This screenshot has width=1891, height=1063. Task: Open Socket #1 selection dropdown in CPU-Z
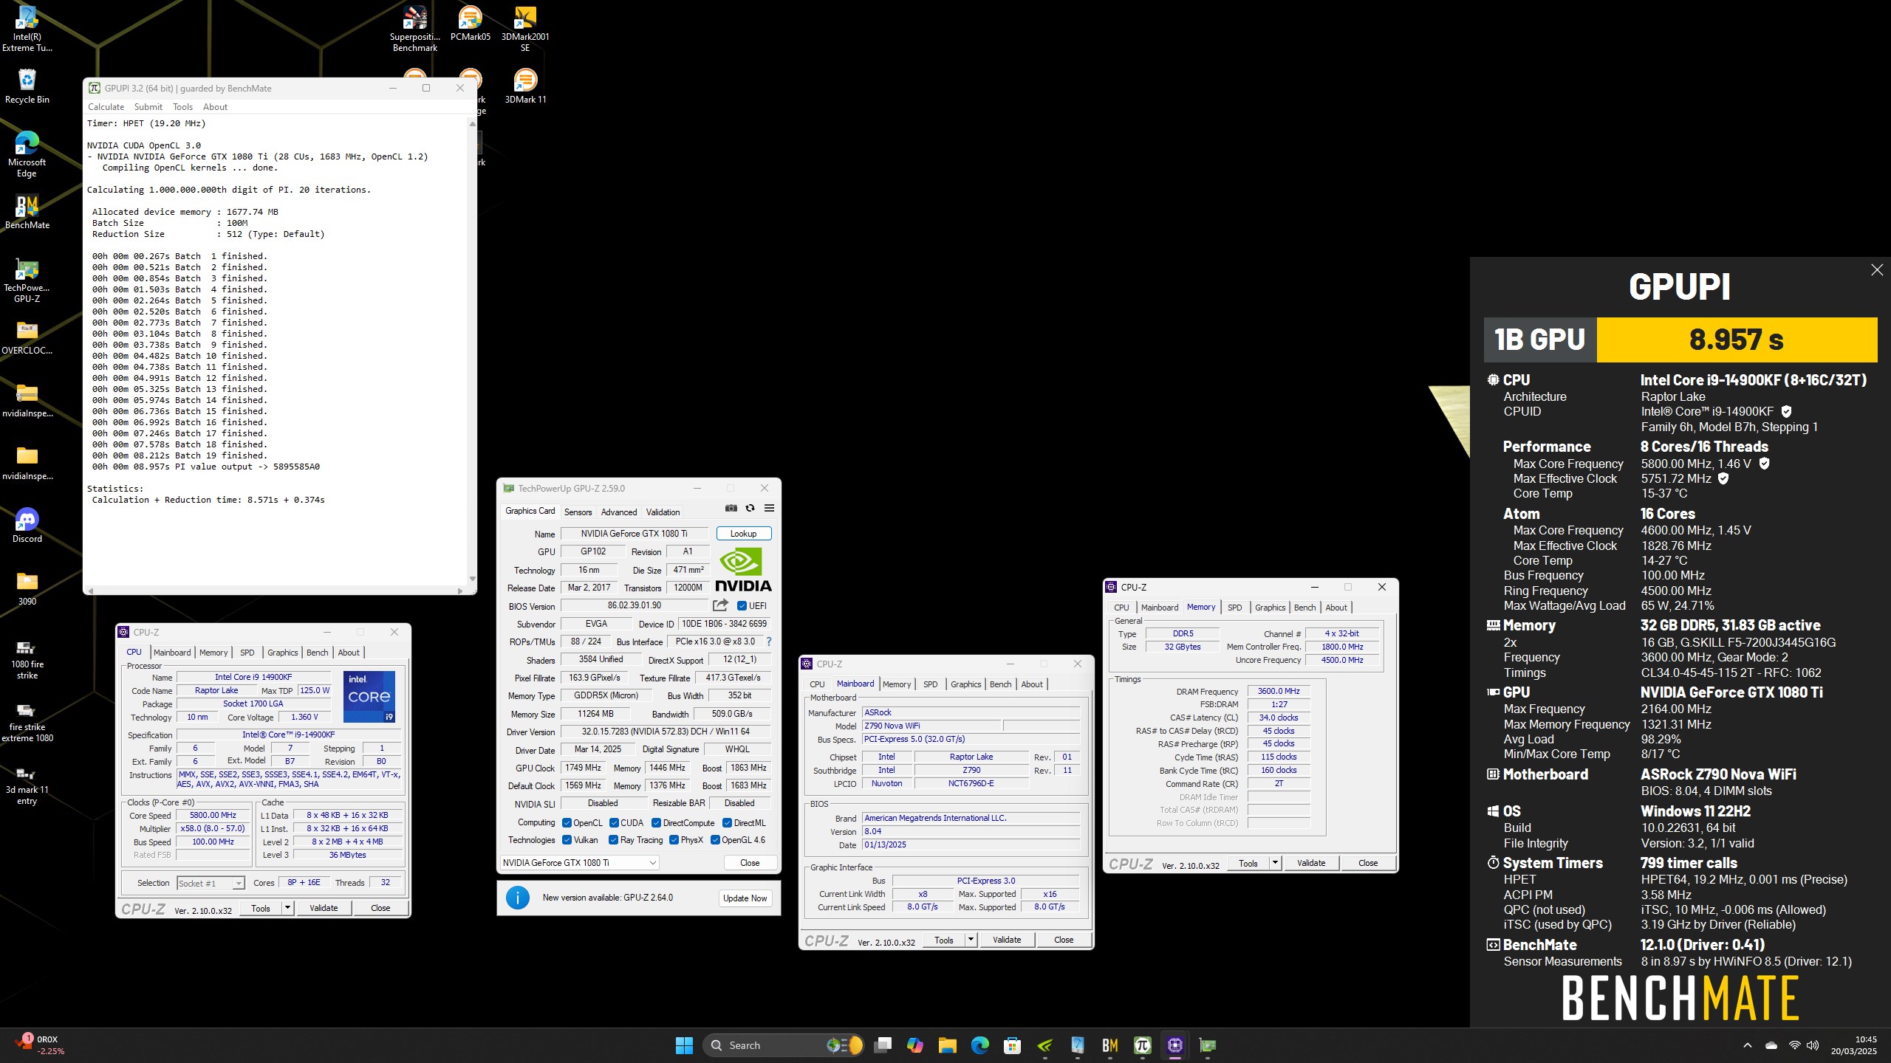(211, 884)
